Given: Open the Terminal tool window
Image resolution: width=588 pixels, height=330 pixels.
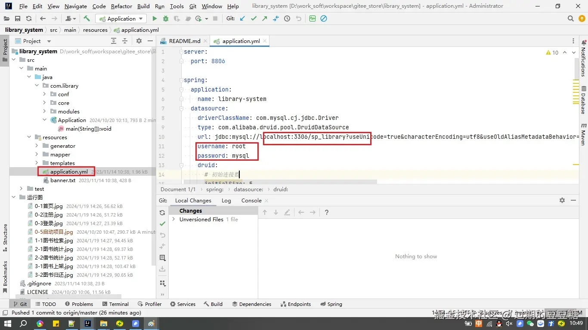Looking at the screenshot, I should click(118, 304).
